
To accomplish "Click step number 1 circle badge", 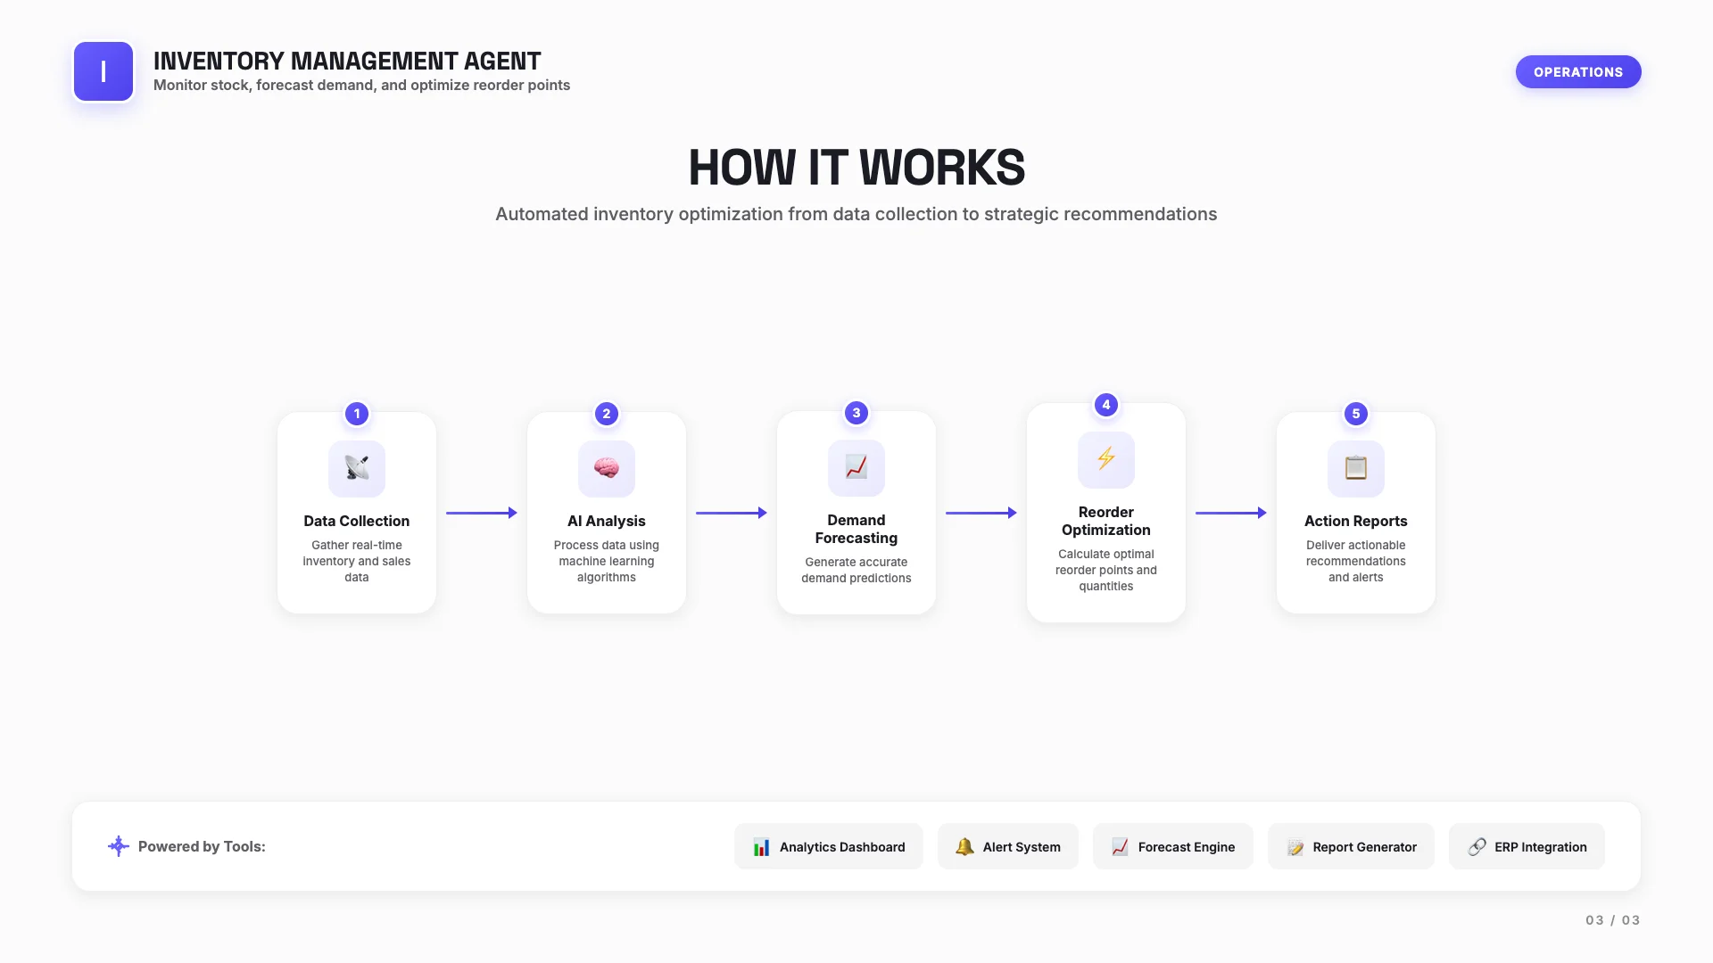I will pyautogui.click(x=357, y=414).
